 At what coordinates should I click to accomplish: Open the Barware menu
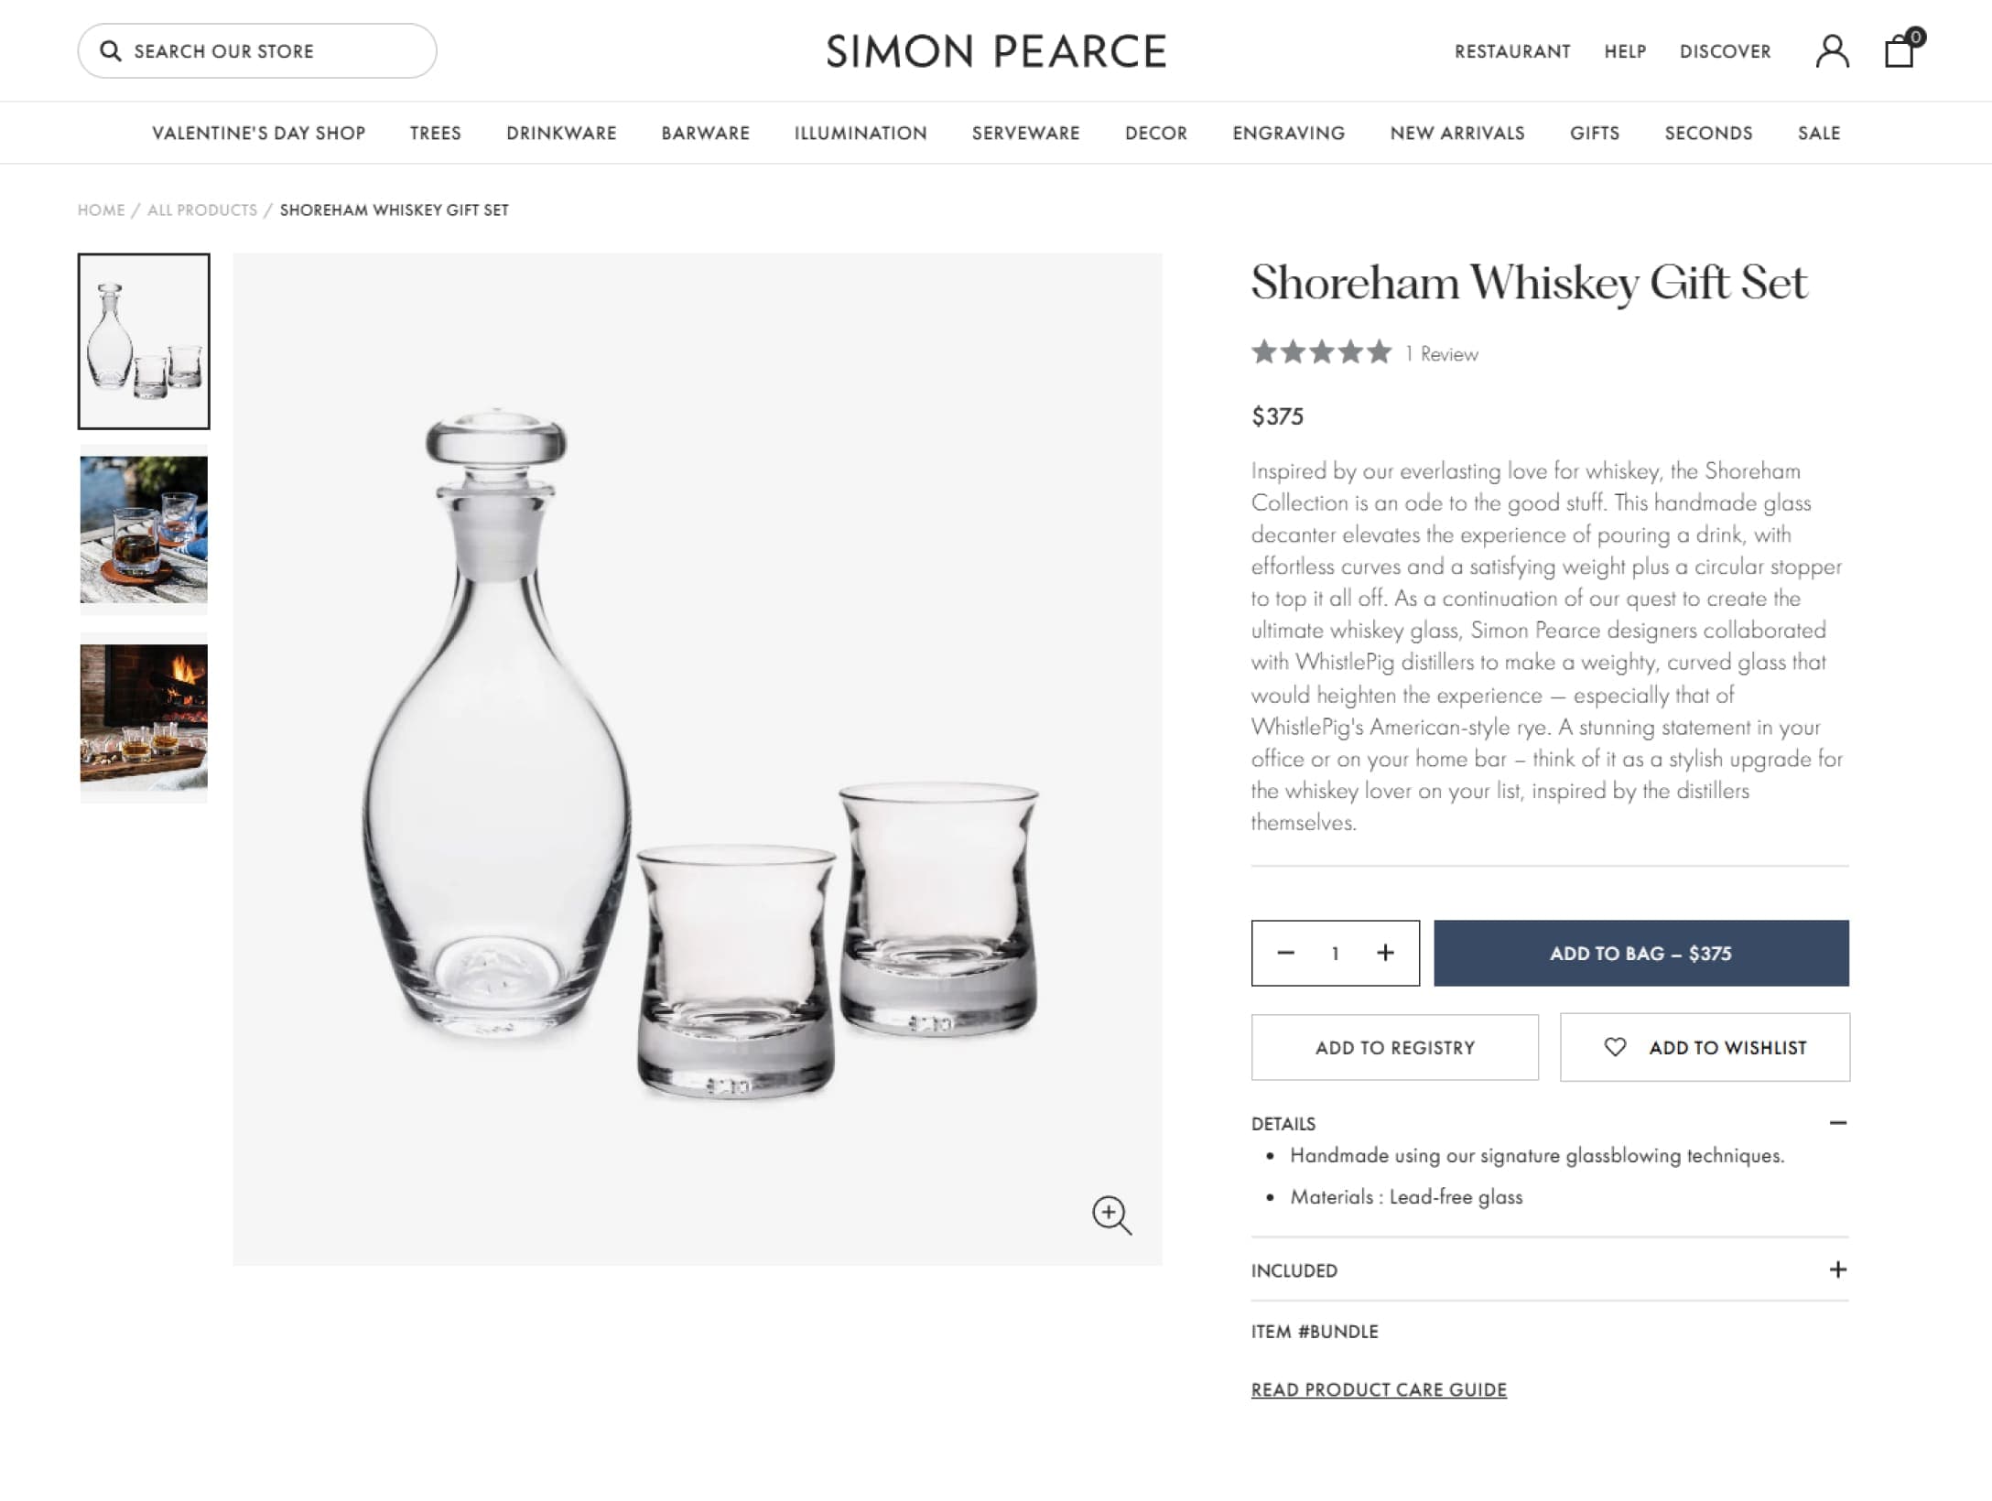[x=705, y=133]
